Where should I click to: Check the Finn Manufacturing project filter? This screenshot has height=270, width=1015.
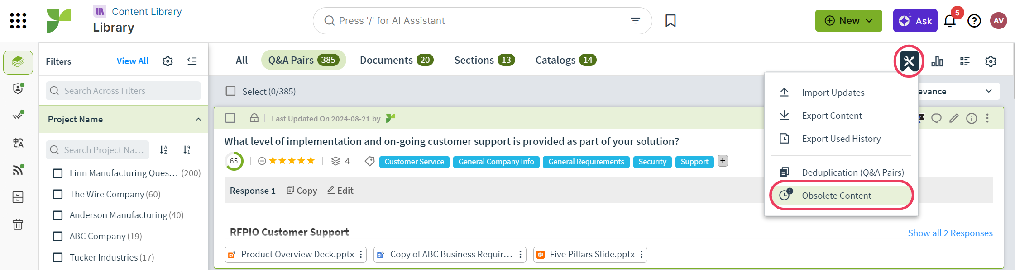tap(58, 173)
